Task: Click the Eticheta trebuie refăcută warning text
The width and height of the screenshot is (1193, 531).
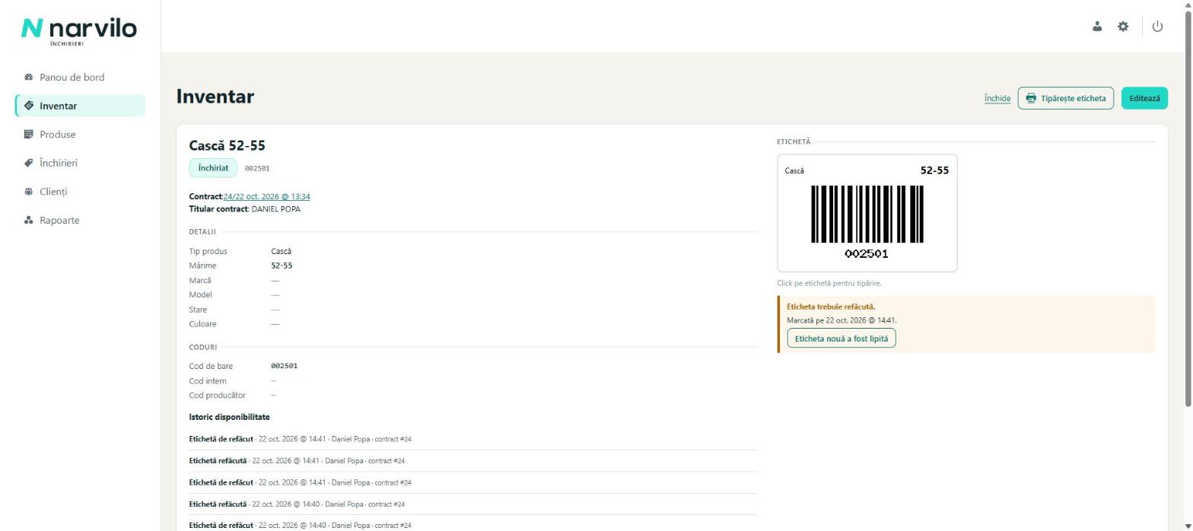Action: [x=831, y=307]
